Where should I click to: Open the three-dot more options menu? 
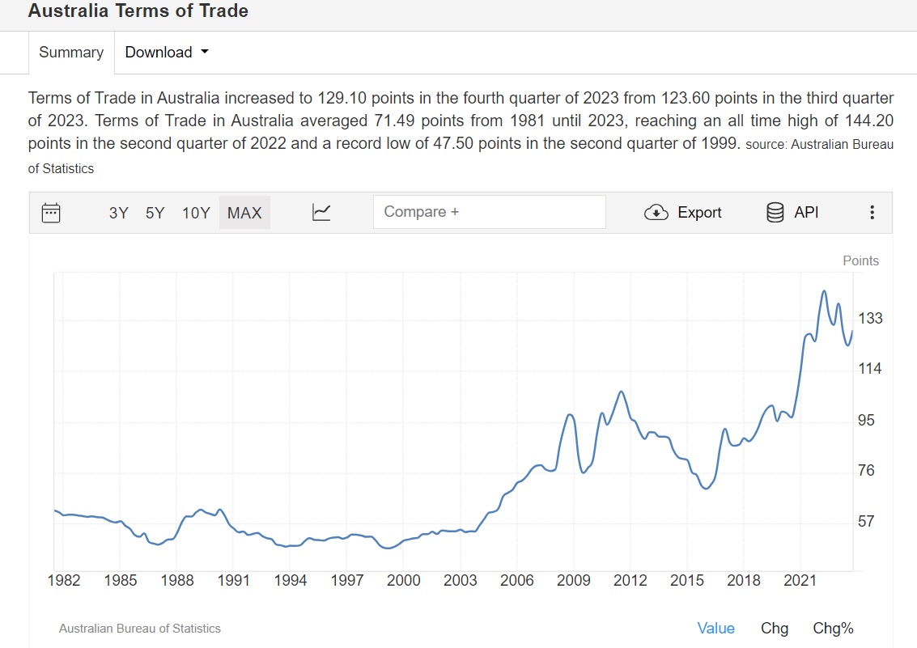pyautogui.click(x=872, y=213)
